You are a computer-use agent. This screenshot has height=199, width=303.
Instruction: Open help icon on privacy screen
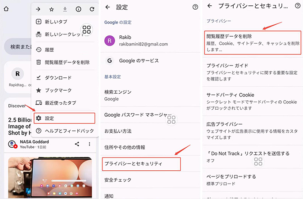[x=298, y=6]
